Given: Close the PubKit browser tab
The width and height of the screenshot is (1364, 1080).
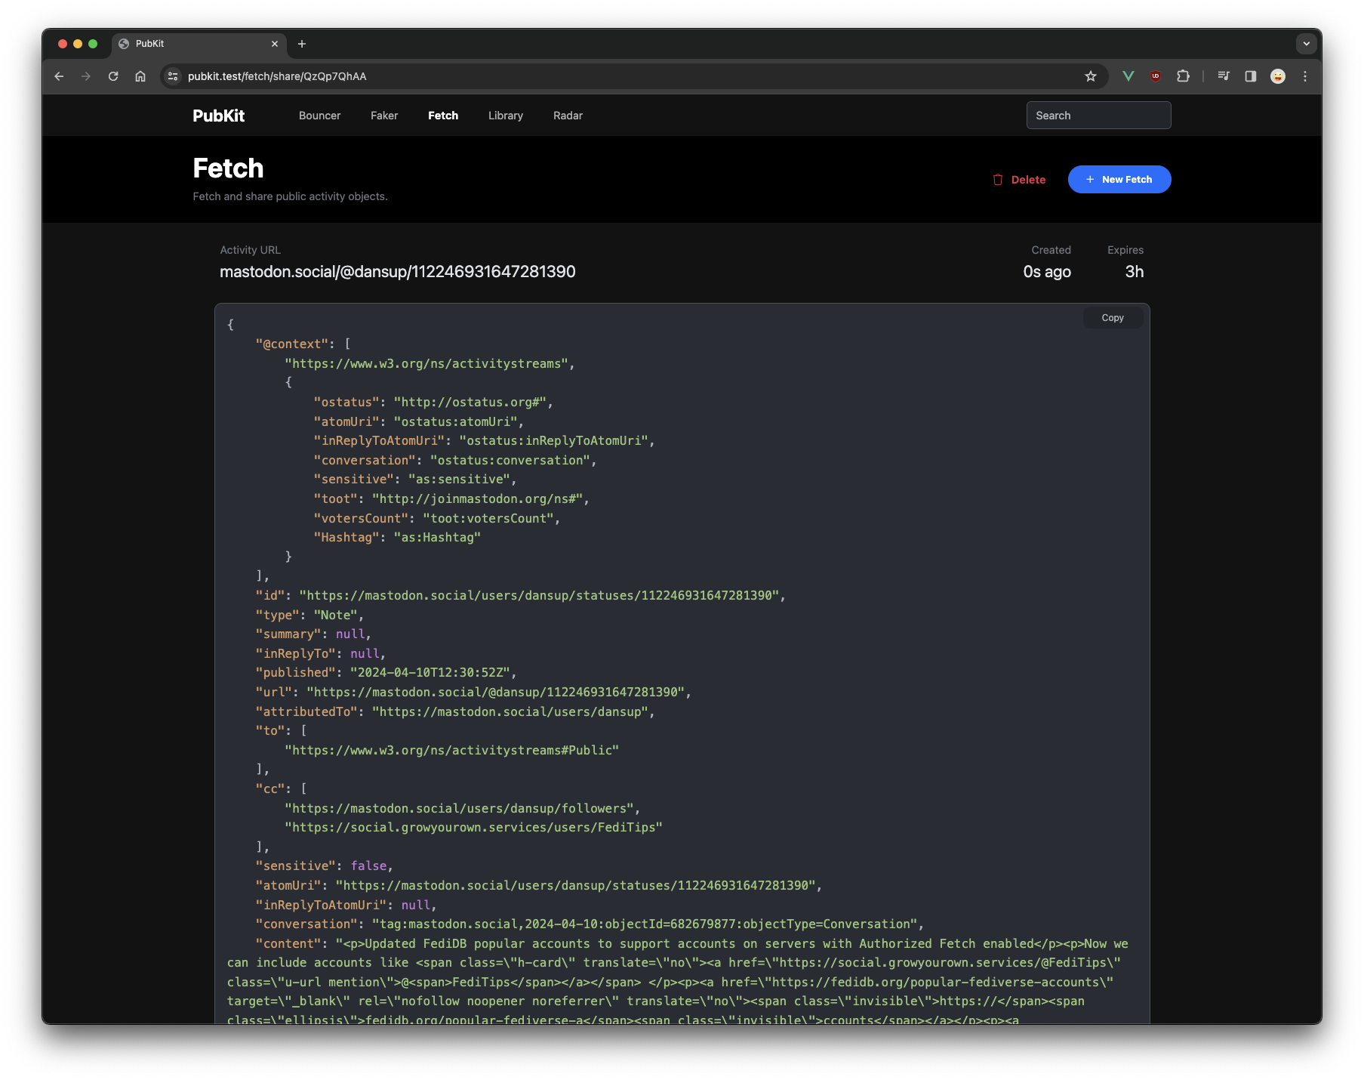Looking at the screenshot, I should (275, 44).
